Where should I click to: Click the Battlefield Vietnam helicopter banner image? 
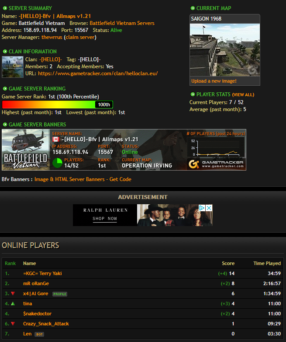click(x=26, y=150)
